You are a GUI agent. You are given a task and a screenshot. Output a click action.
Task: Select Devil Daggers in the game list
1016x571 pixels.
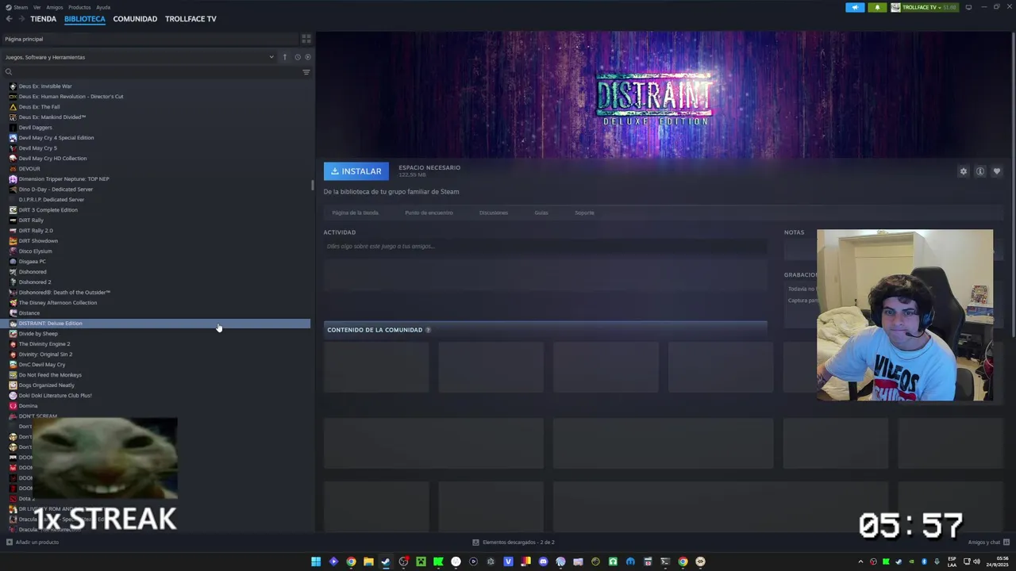[x=36, y=128]
